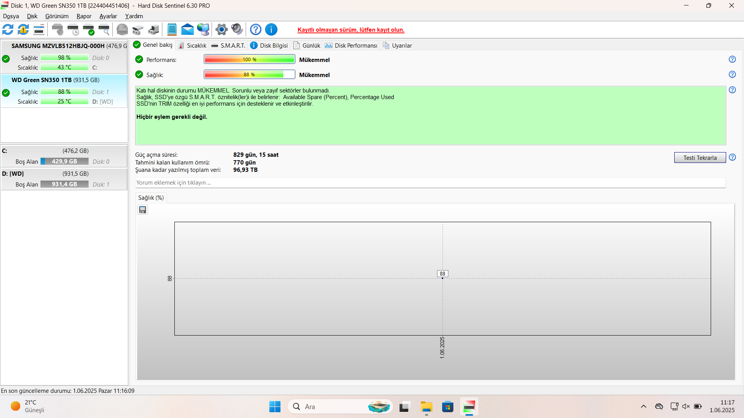Switch to the Disk Bilgisi tab
Image resolution: width=744 pixels, height=418 pixels.
[269, 45]
